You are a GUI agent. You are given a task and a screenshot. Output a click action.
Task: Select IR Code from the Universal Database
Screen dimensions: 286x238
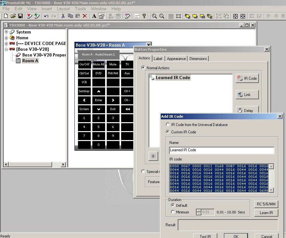pyautogui.click(x=168, y=125)
